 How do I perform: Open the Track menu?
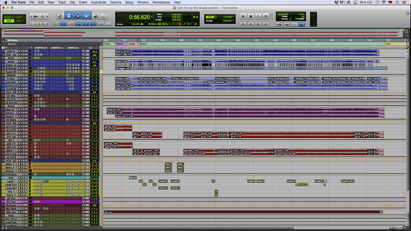62,2
